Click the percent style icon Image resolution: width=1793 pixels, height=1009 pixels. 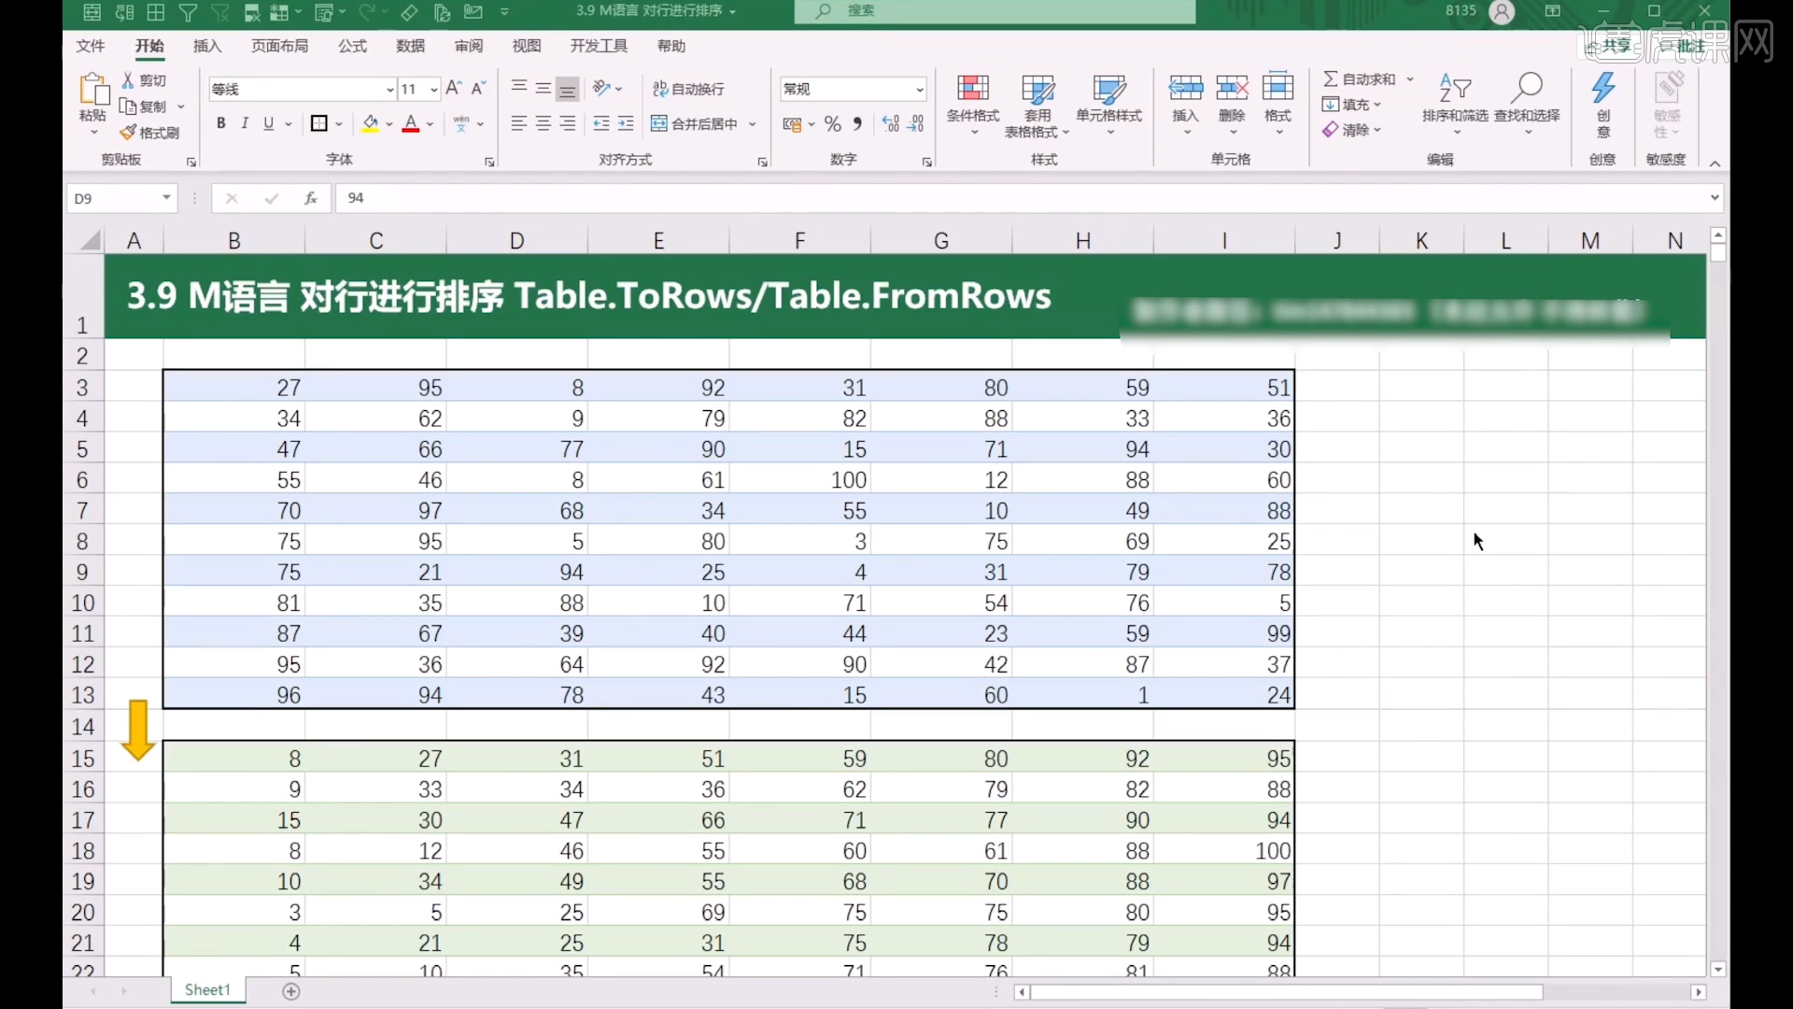coord(832,124)
